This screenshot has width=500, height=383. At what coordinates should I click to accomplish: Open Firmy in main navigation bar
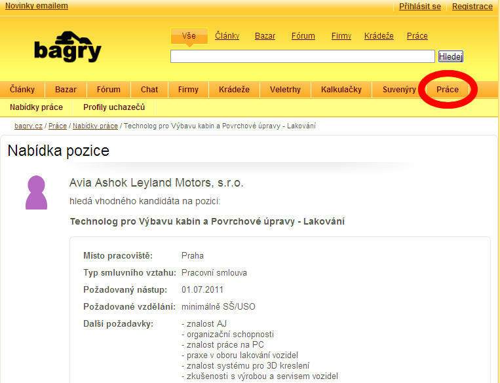[x=188, y=90]
